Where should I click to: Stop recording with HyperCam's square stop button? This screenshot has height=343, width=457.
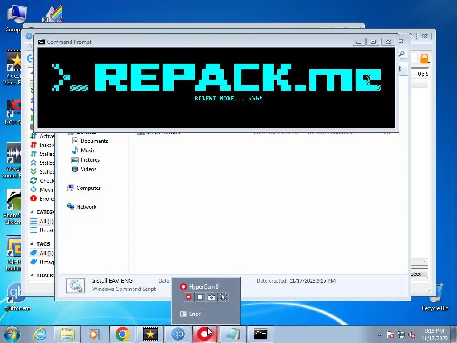coord(200,297)
